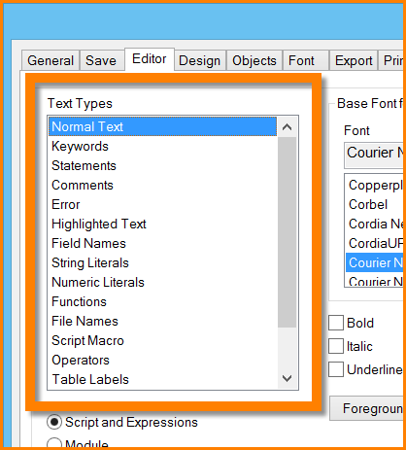Enable the Underline checkbox
This screenshot has height=450, width=406.
pyautogui.click(x=336, y=369)
